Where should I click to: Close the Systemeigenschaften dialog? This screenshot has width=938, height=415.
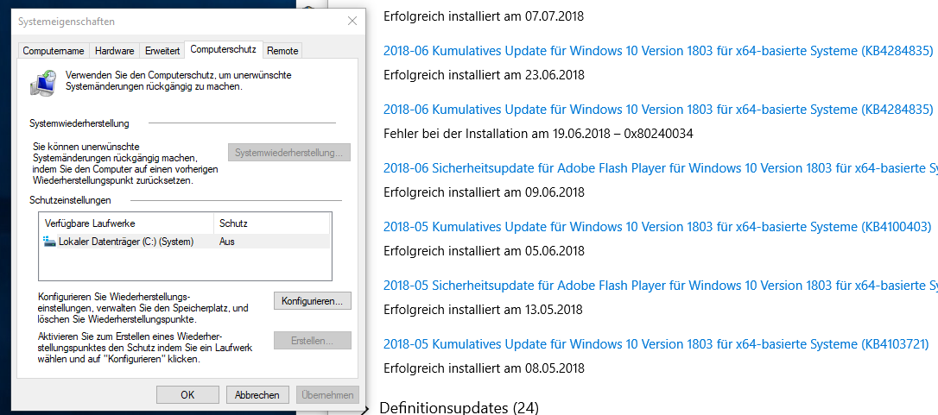click(352, 21)
